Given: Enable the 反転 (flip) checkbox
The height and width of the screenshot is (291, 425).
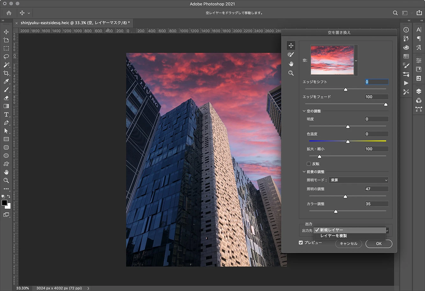Looking at the screenshot, I should pos(309,164).
